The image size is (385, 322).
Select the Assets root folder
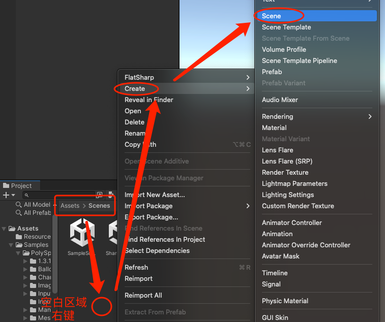click(23, 229)
